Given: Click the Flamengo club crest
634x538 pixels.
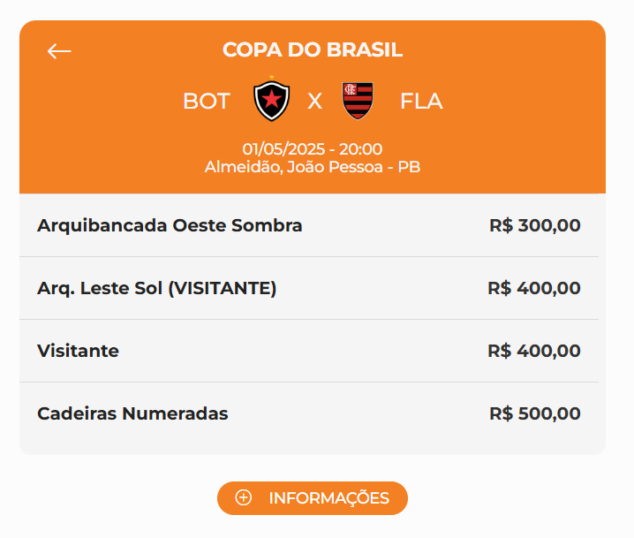Looking at the screenshot, I should coord(358,101).
